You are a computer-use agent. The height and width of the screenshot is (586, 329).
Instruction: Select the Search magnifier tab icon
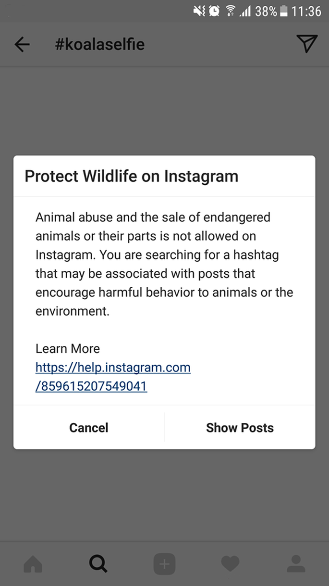(x=98, y=564)
